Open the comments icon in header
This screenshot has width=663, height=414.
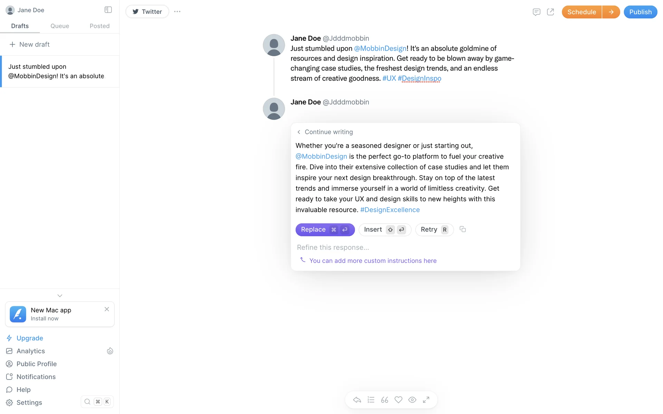[x=536, y=12]
